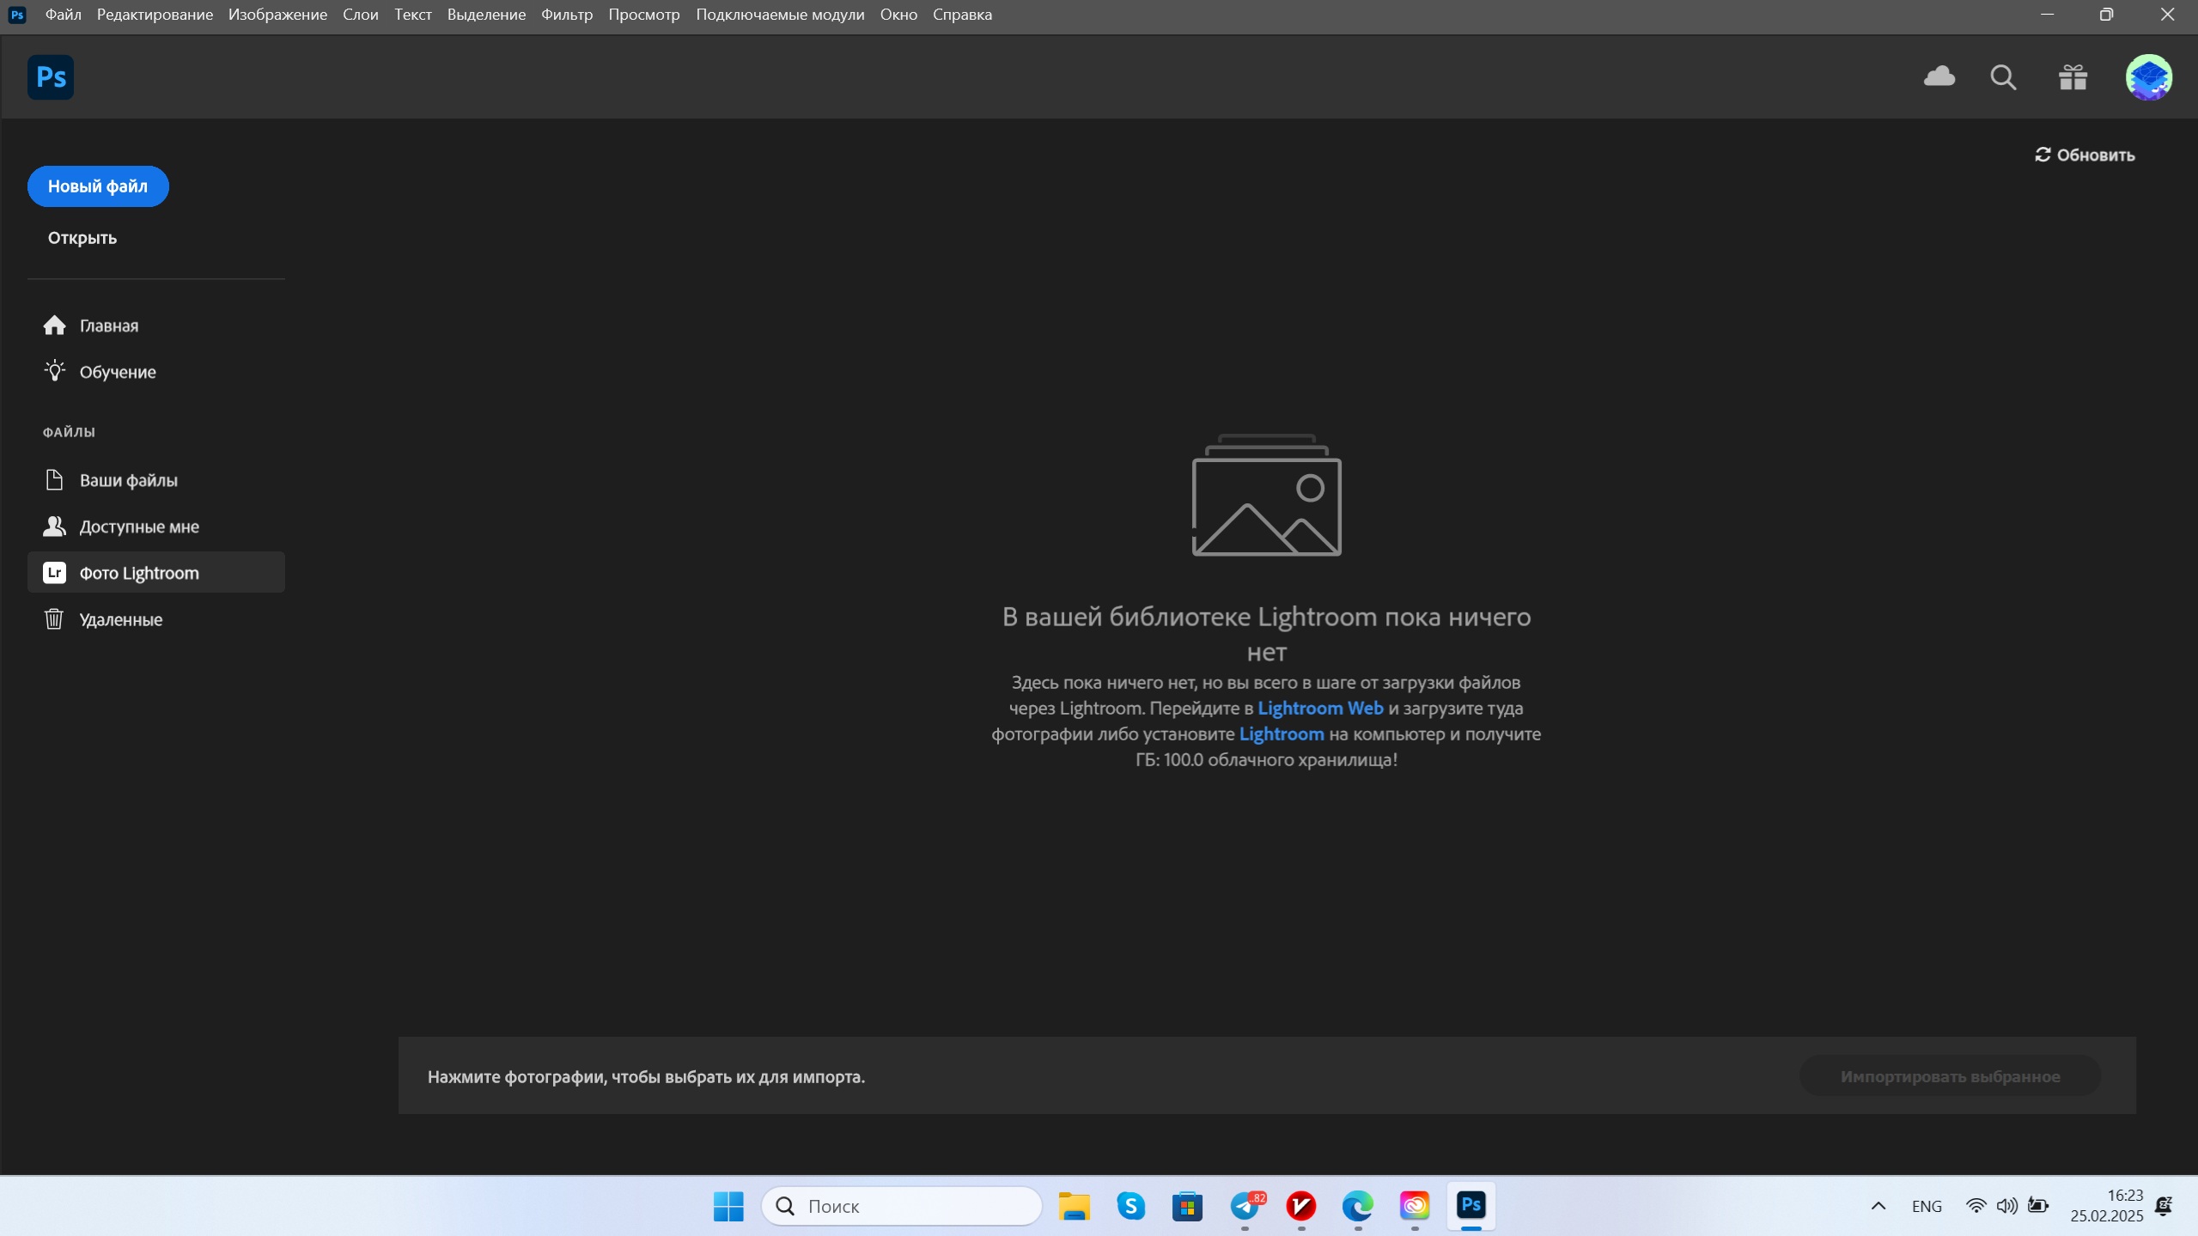Click 'Нажмите фотографии, чтобы выбрать их для импорта.' text
This screenshot has width=2198, height=1236.
(x=646, y=1077)
